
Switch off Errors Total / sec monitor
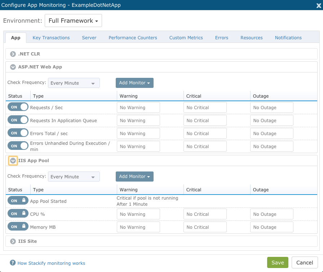[x=18, y=133]
